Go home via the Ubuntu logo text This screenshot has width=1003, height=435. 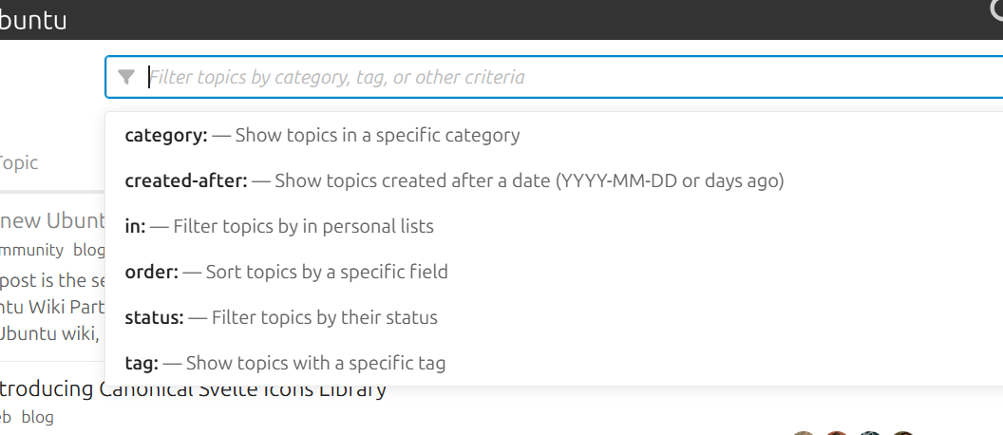click(33, 20)
